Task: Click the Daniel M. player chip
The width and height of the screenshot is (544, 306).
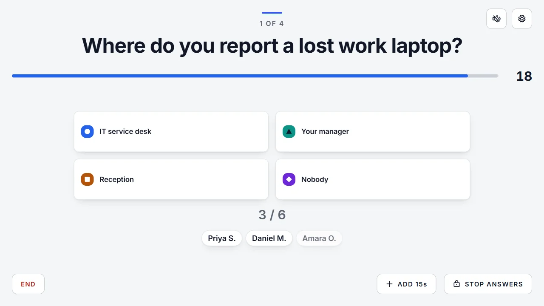Action: [269, 238]
